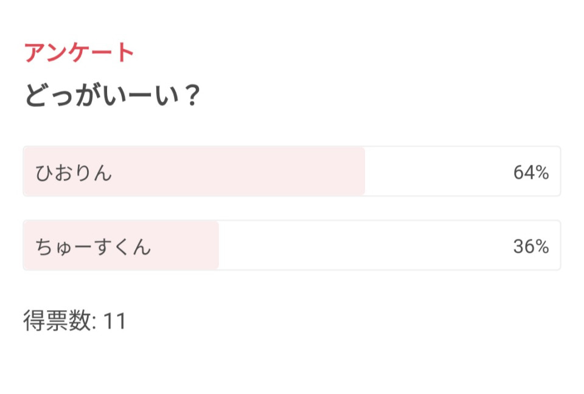584x394 pixels.
Task: Click the poll question どっがいーい？
Action: [x=113, y=96]
